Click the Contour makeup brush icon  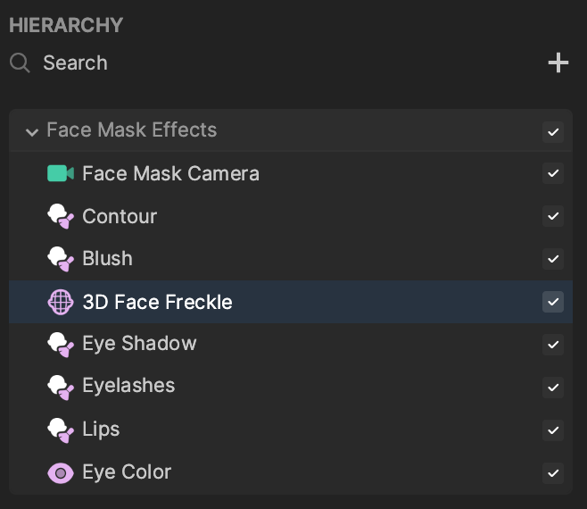point(61,216)
